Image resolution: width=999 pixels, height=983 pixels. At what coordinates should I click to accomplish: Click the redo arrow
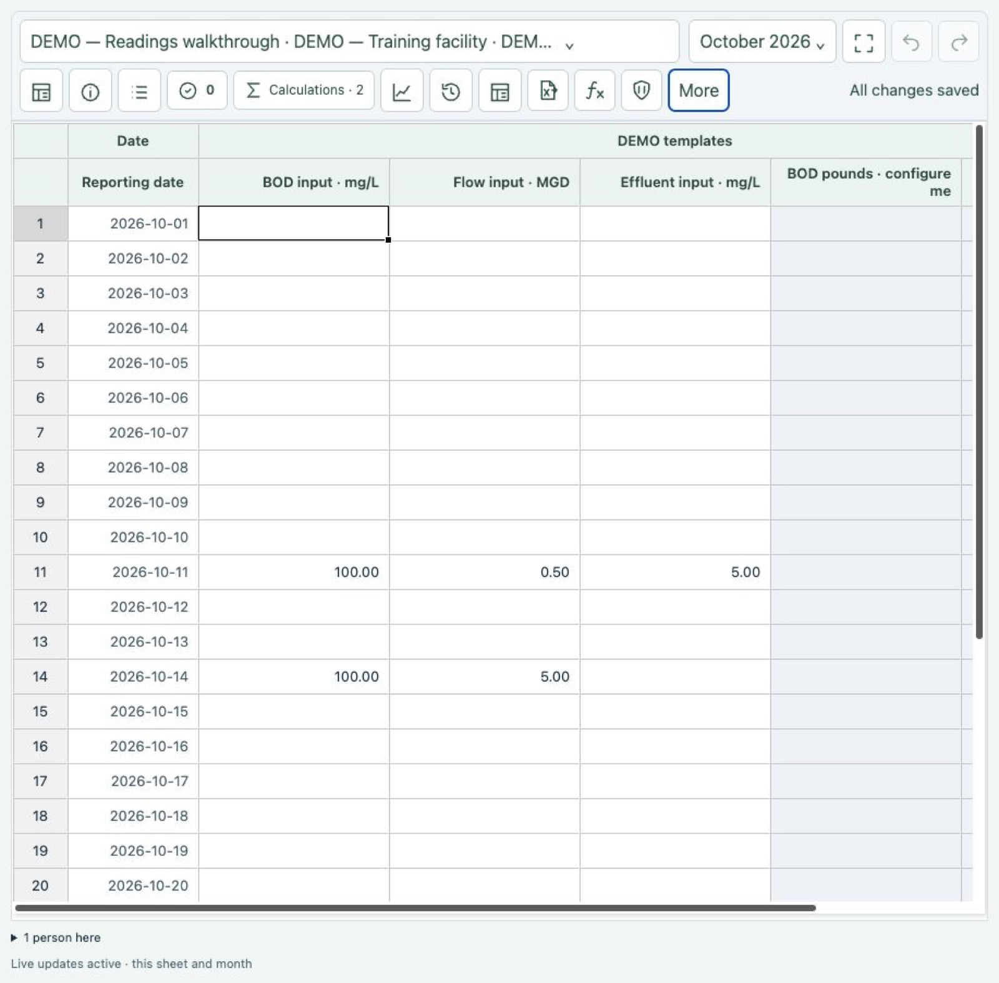click(x=959, y=42)
